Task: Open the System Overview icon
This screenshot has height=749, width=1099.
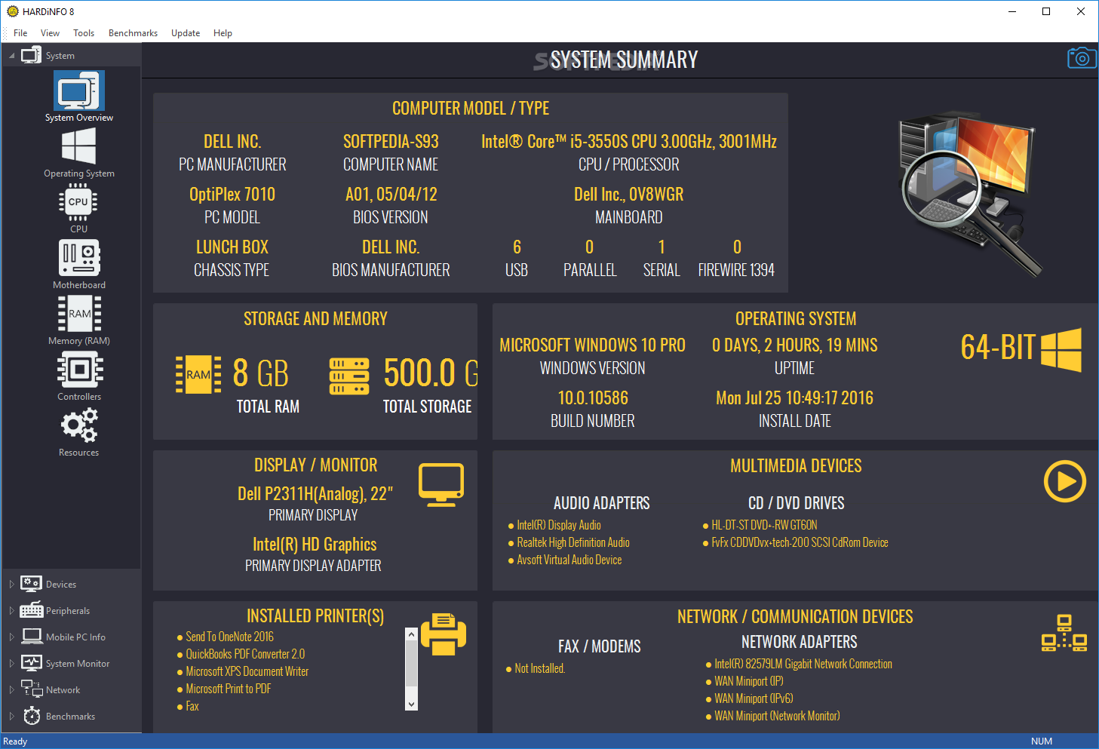Action: 79,91
